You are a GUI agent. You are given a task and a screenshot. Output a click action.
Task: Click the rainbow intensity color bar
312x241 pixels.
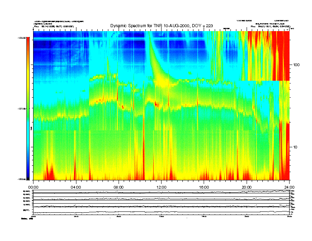click(28, 108)
